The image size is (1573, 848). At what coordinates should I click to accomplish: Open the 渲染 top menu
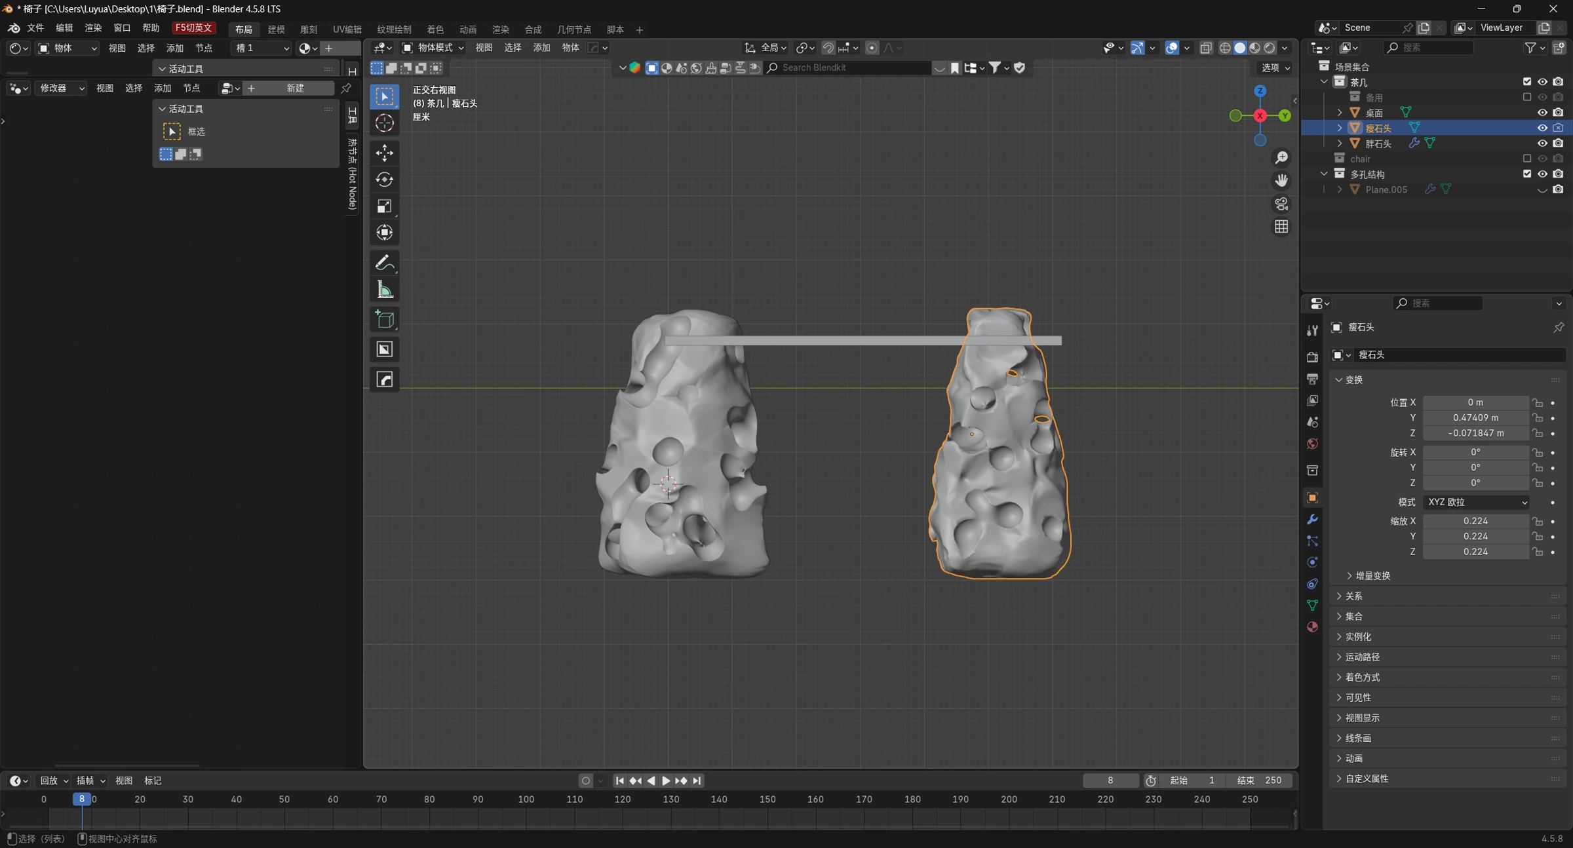(x=92, y=28)
